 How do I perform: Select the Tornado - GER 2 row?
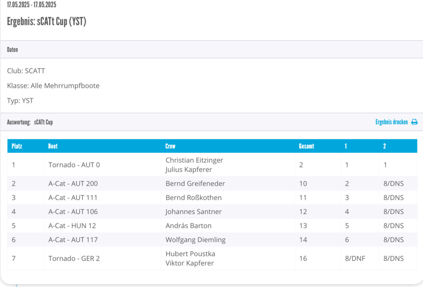click(212, 258)
